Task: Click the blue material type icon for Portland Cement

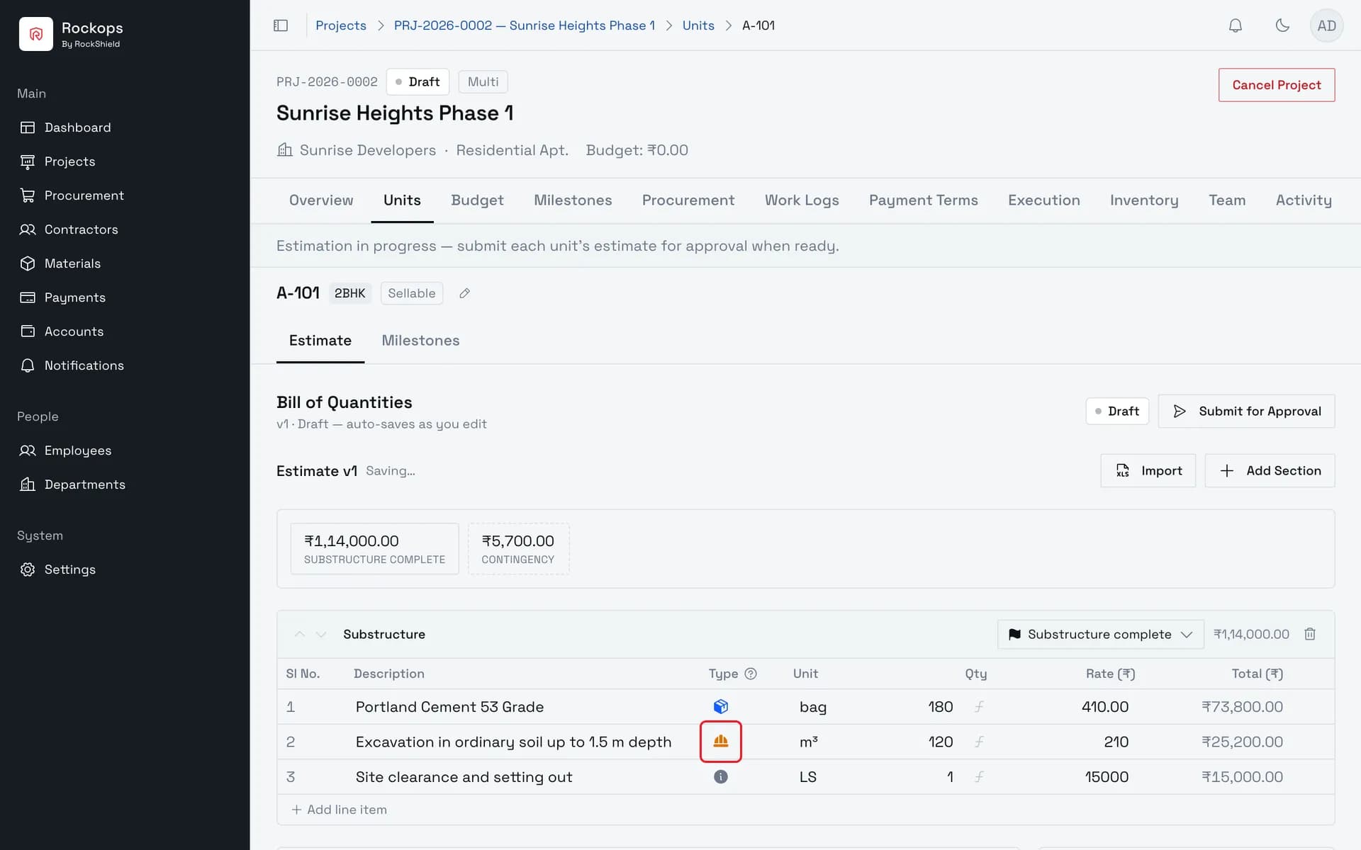Action: tap(720, 706)
